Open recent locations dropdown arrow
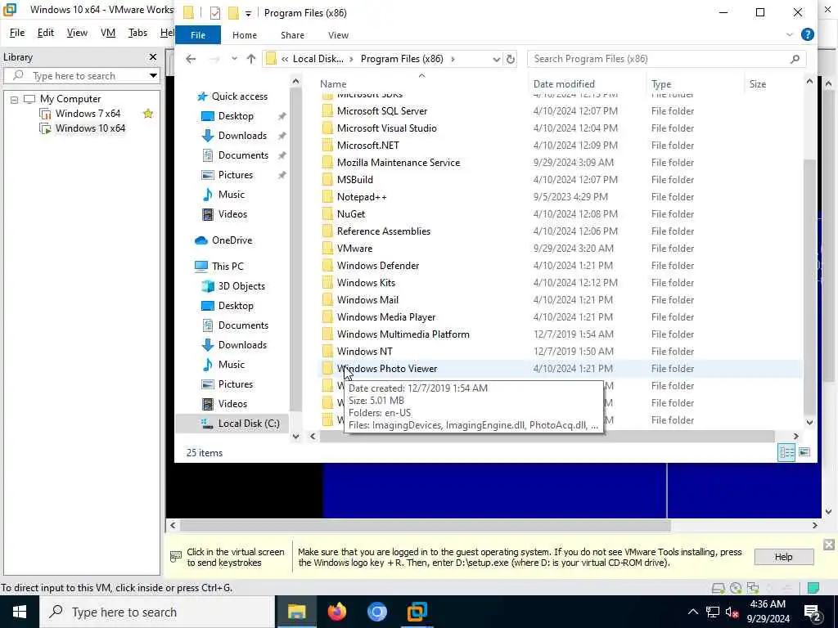 coord(234,59)
